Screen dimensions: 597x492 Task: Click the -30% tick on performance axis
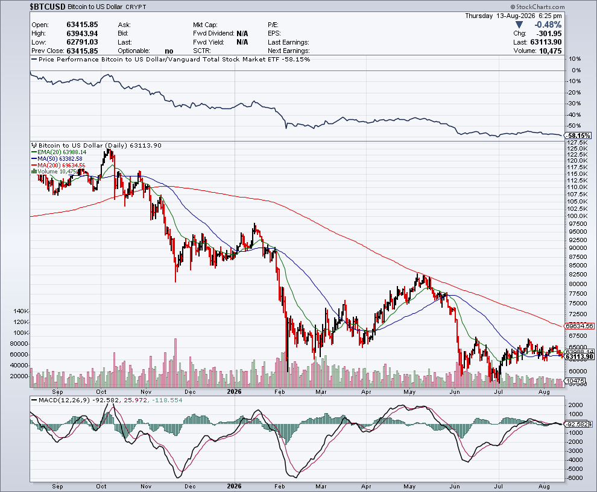click(574, 104)
